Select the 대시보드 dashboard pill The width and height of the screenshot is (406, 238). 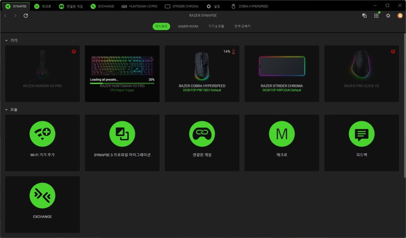tap(161, 26)
